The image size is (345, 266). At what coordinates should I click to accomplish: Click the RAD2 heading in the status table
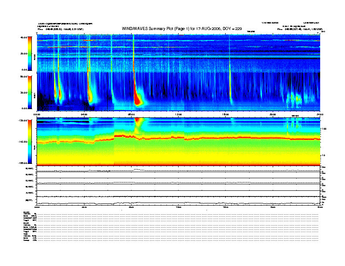coord(27,212)
